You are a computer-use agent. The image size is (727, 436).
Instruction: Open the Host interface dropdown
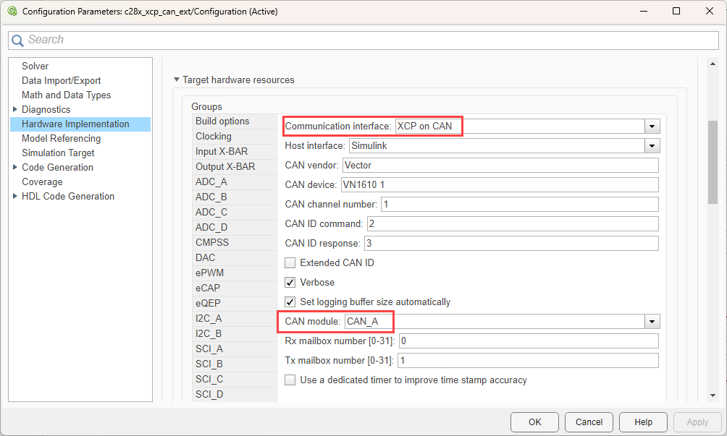click(652, 146)
